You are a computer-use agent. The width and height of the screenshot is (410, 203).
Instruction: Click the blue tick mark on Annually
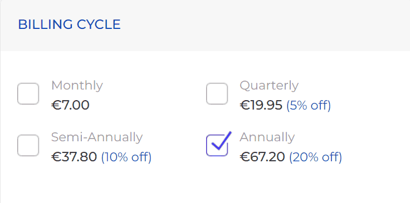click(x=221, y=141)
